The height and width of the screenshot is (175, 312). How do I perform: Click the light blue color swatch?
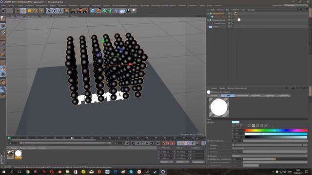235,122
